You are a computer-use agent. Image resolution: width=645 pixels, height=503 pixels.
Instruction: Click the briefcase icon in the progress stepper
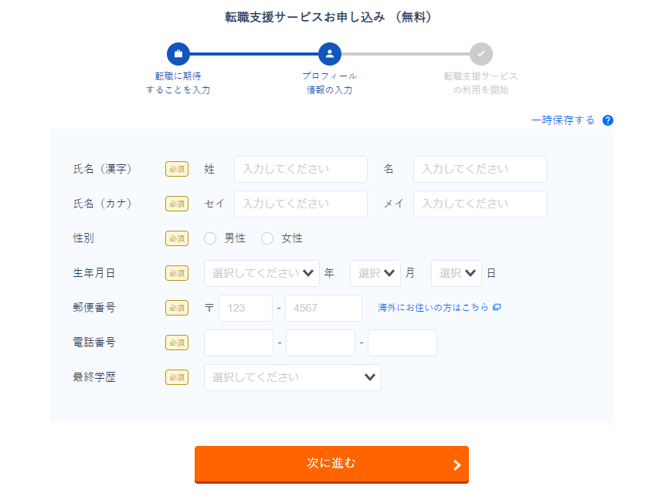coord(178,54)
